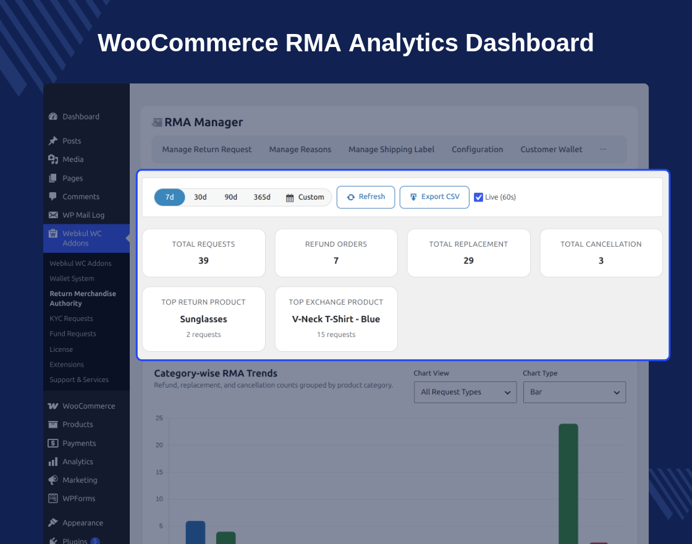Viewport: 692px width, 544px height.
Task: Open the All Request Types dropdown
Action: [x=465, y=392]
